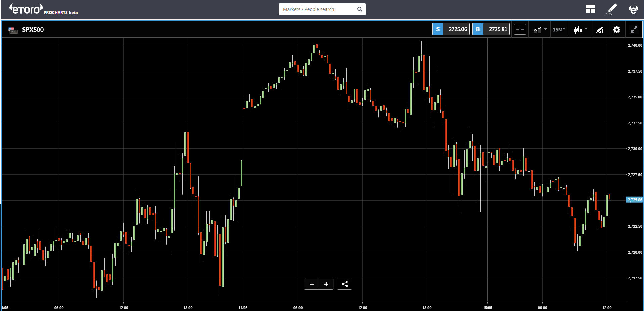Click the eToro logo at top left
The image size is (644, 311).
(x=26, y=9)
